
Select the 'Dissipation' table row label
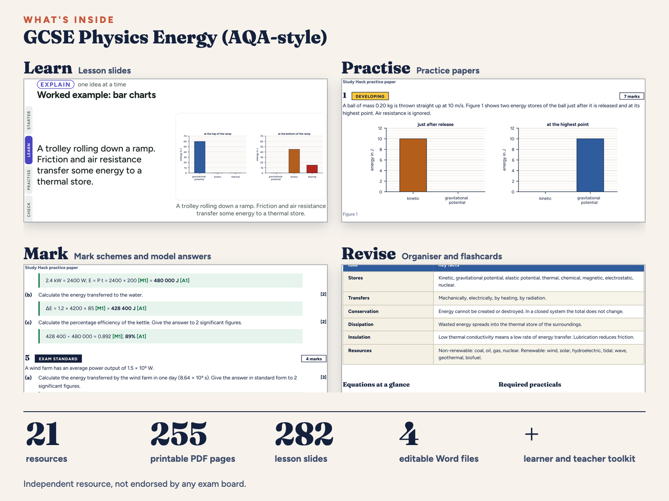point(361,324)
